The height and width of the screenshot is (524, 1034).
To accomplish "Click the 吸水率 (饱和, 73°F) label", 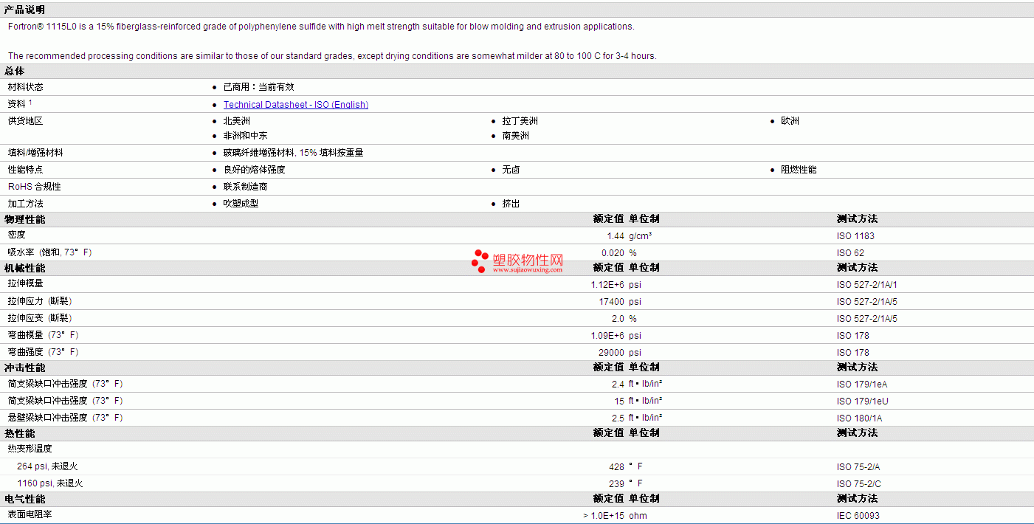I will [x=50, y=252].
